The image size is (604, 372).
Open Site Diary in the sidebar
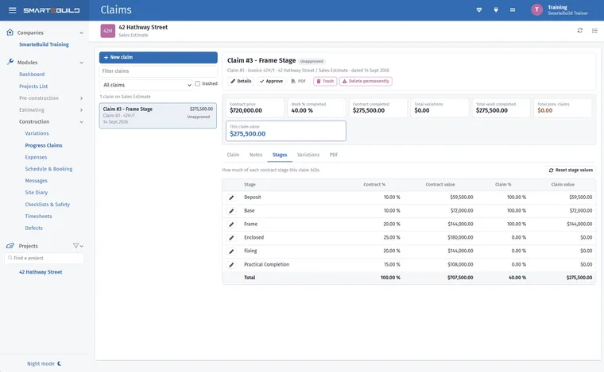37,193
